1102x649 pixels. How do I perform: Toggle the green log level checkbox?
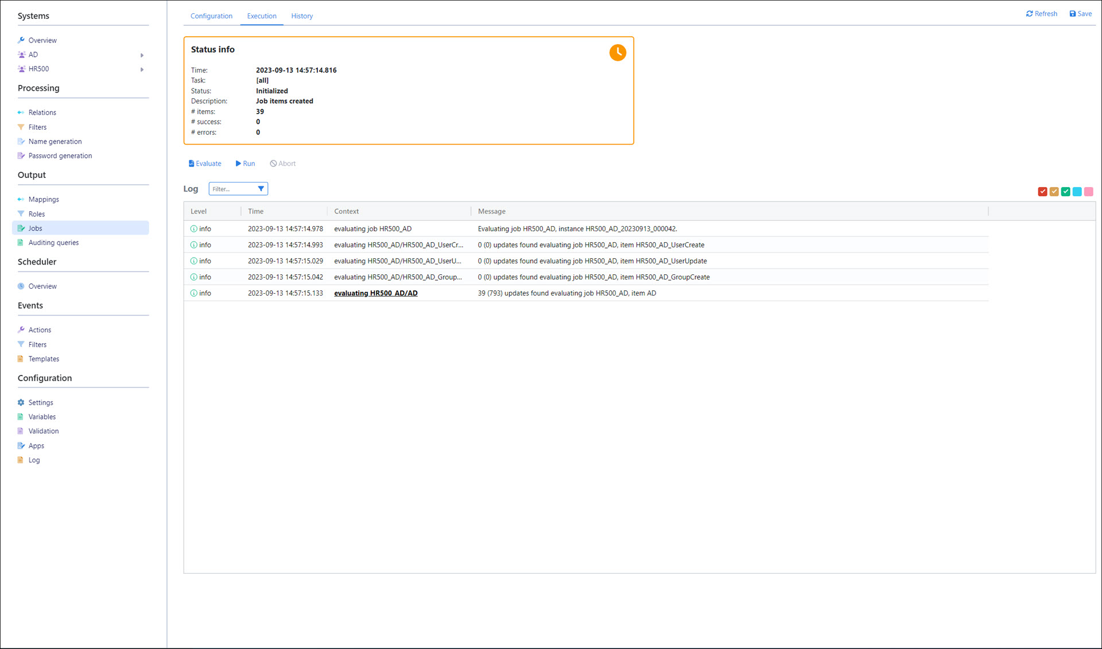click(x=1065, y=192)
